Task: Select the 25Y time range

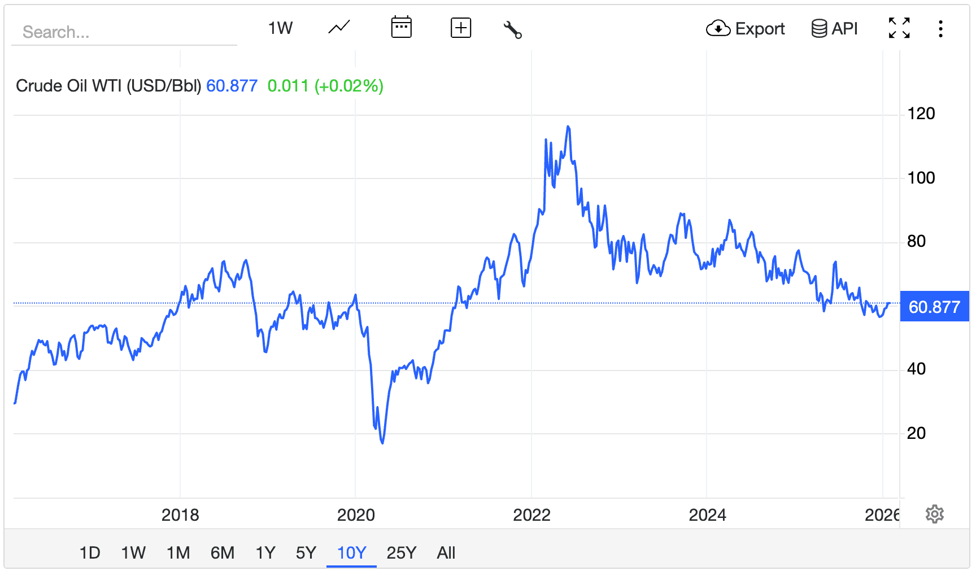Action: (401, 552)
